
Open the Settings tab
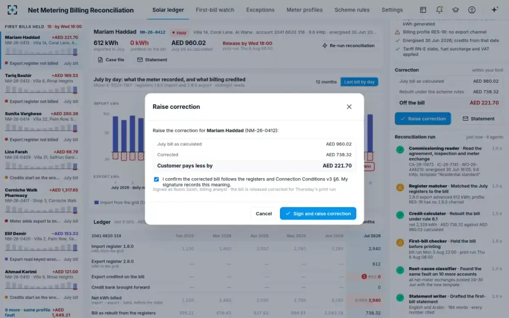pos(392,10)
